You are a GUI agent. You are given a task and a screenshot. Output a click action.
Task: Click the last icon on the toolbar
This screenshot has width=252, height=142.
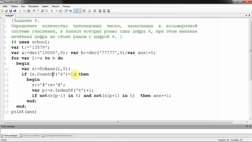109,11
